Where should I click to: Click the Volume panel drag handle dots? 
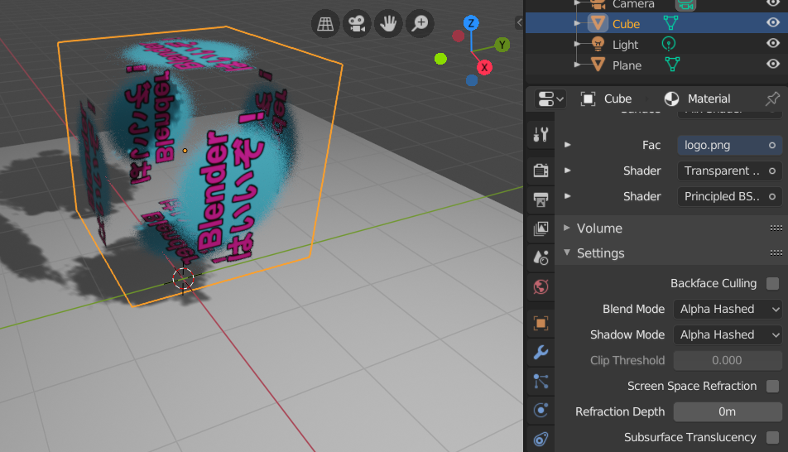776,228
